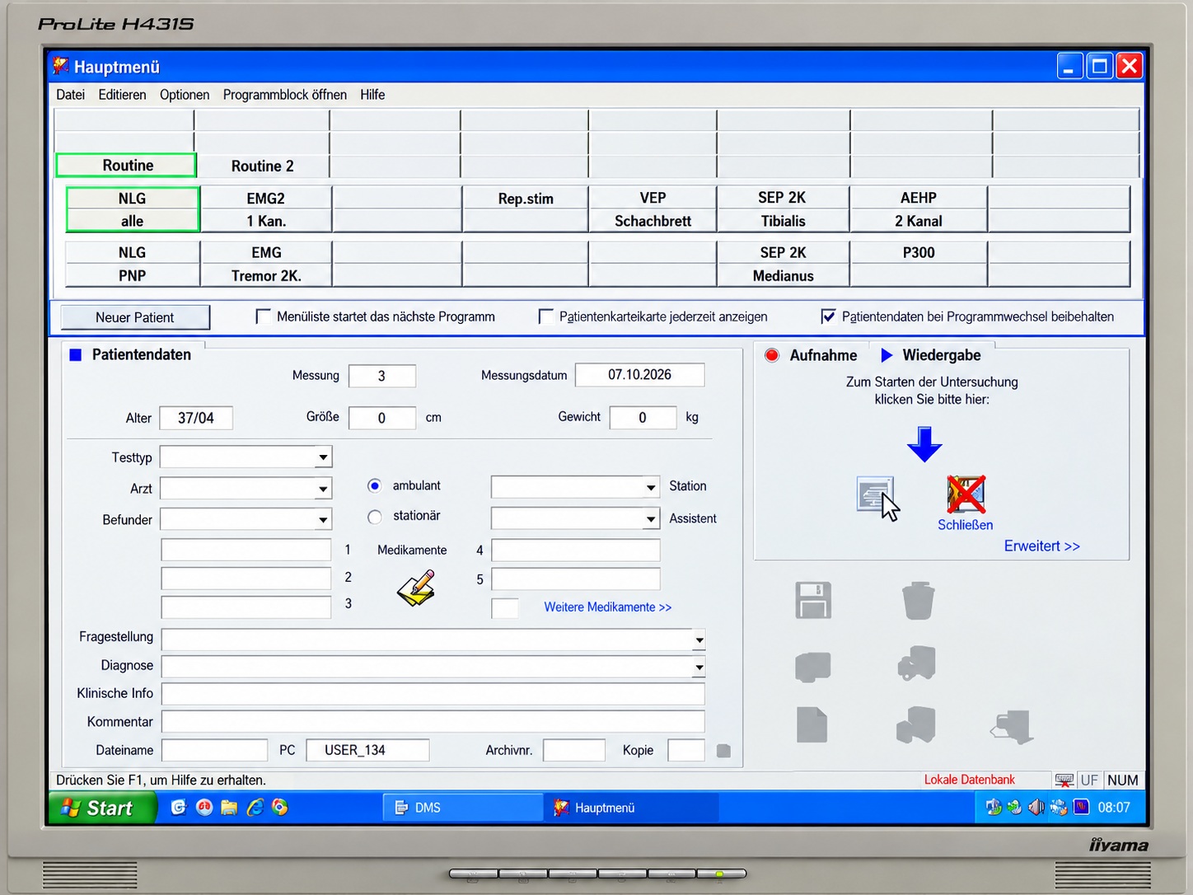
Task: Open the Optionen menu
Action: (x=185, y=95)
